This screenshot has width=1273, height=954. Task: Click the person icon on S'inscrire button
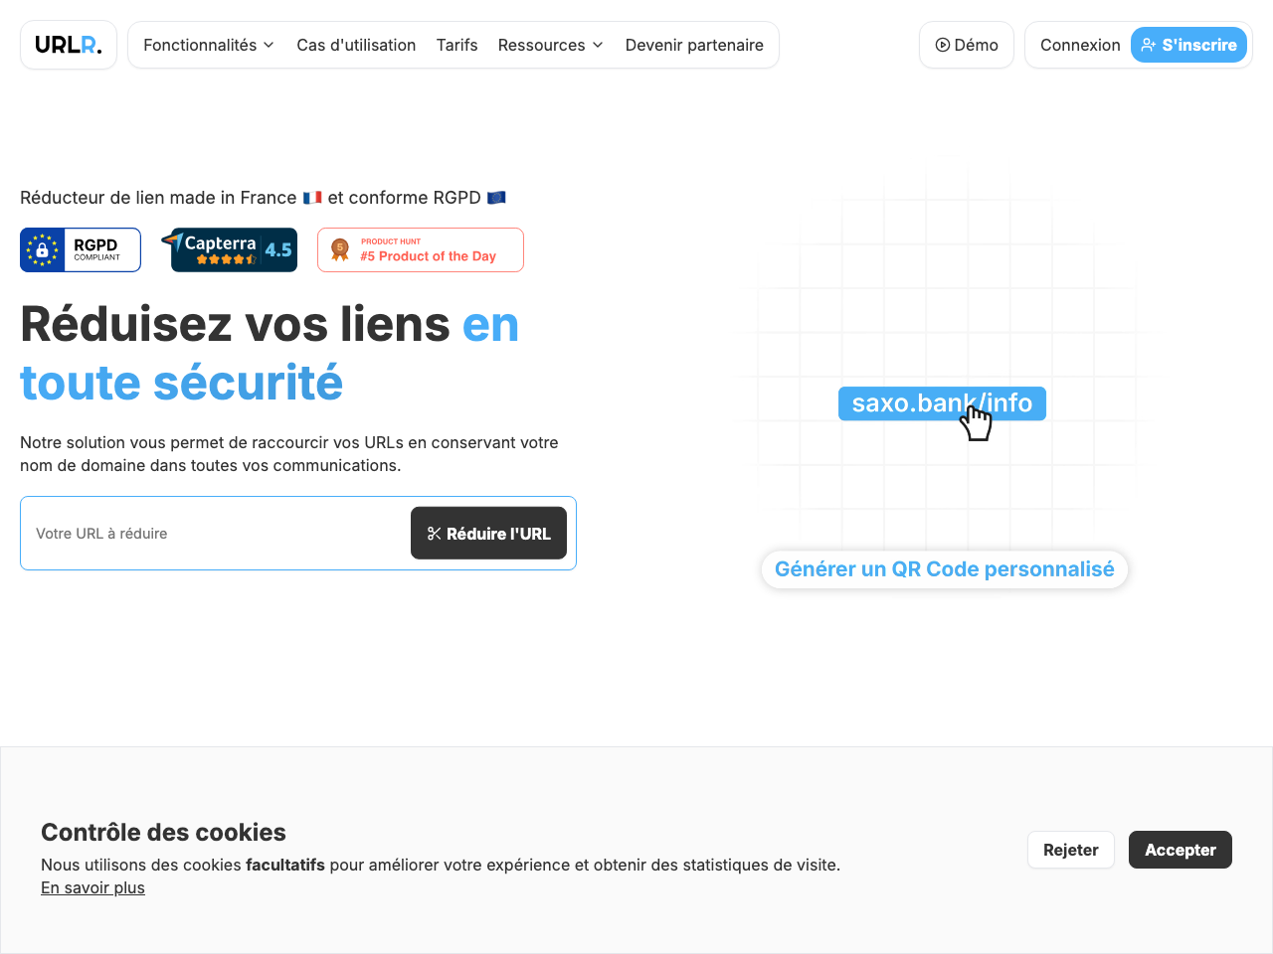tap(1149, 44)
